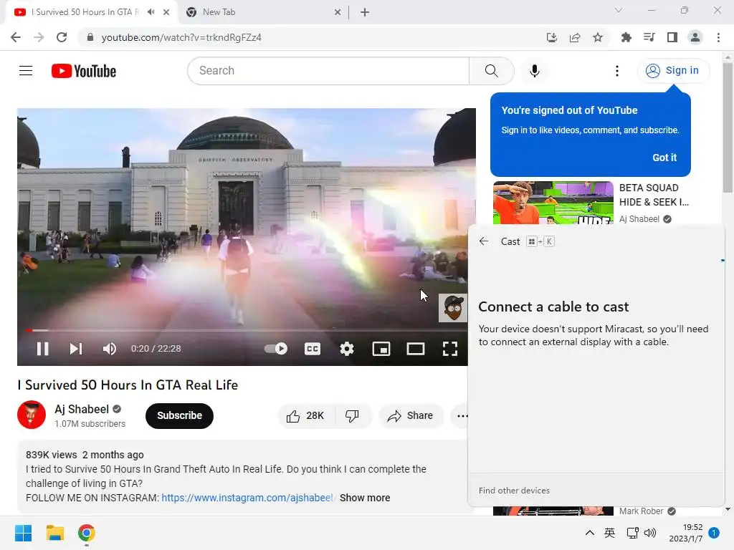Switch input language indicator 英

point(609,533)
